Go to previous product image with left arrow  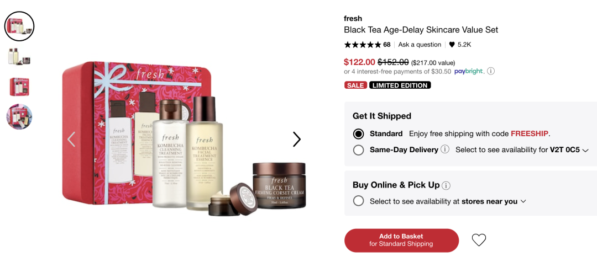point(71,140)
